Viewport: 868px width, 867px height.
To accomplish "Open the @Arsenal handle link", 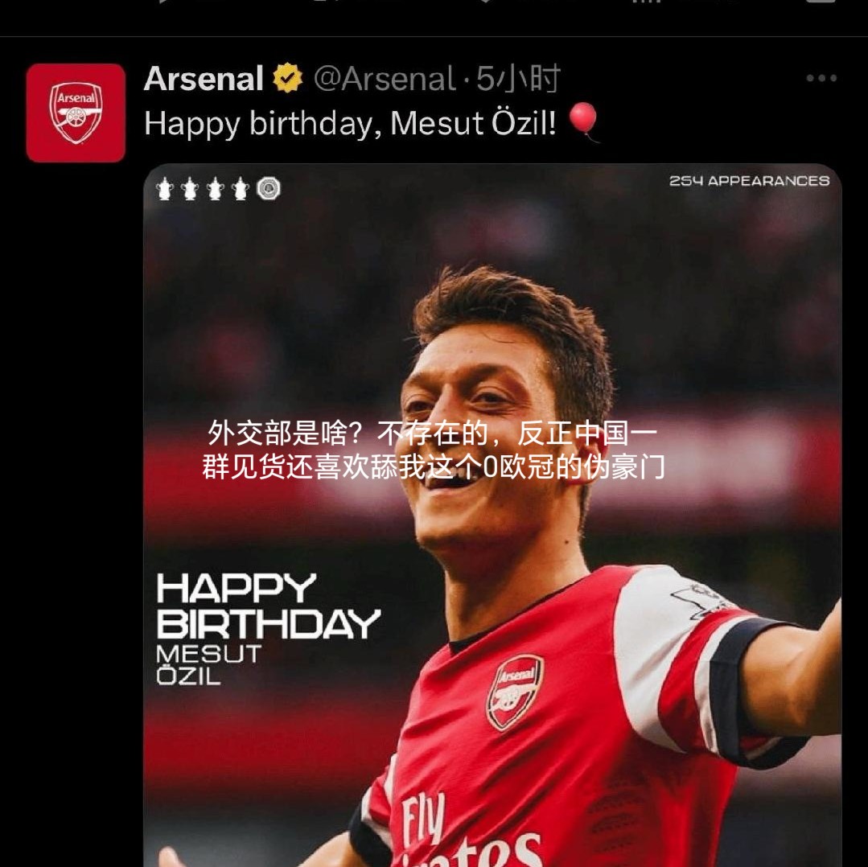I will point(385,79).
